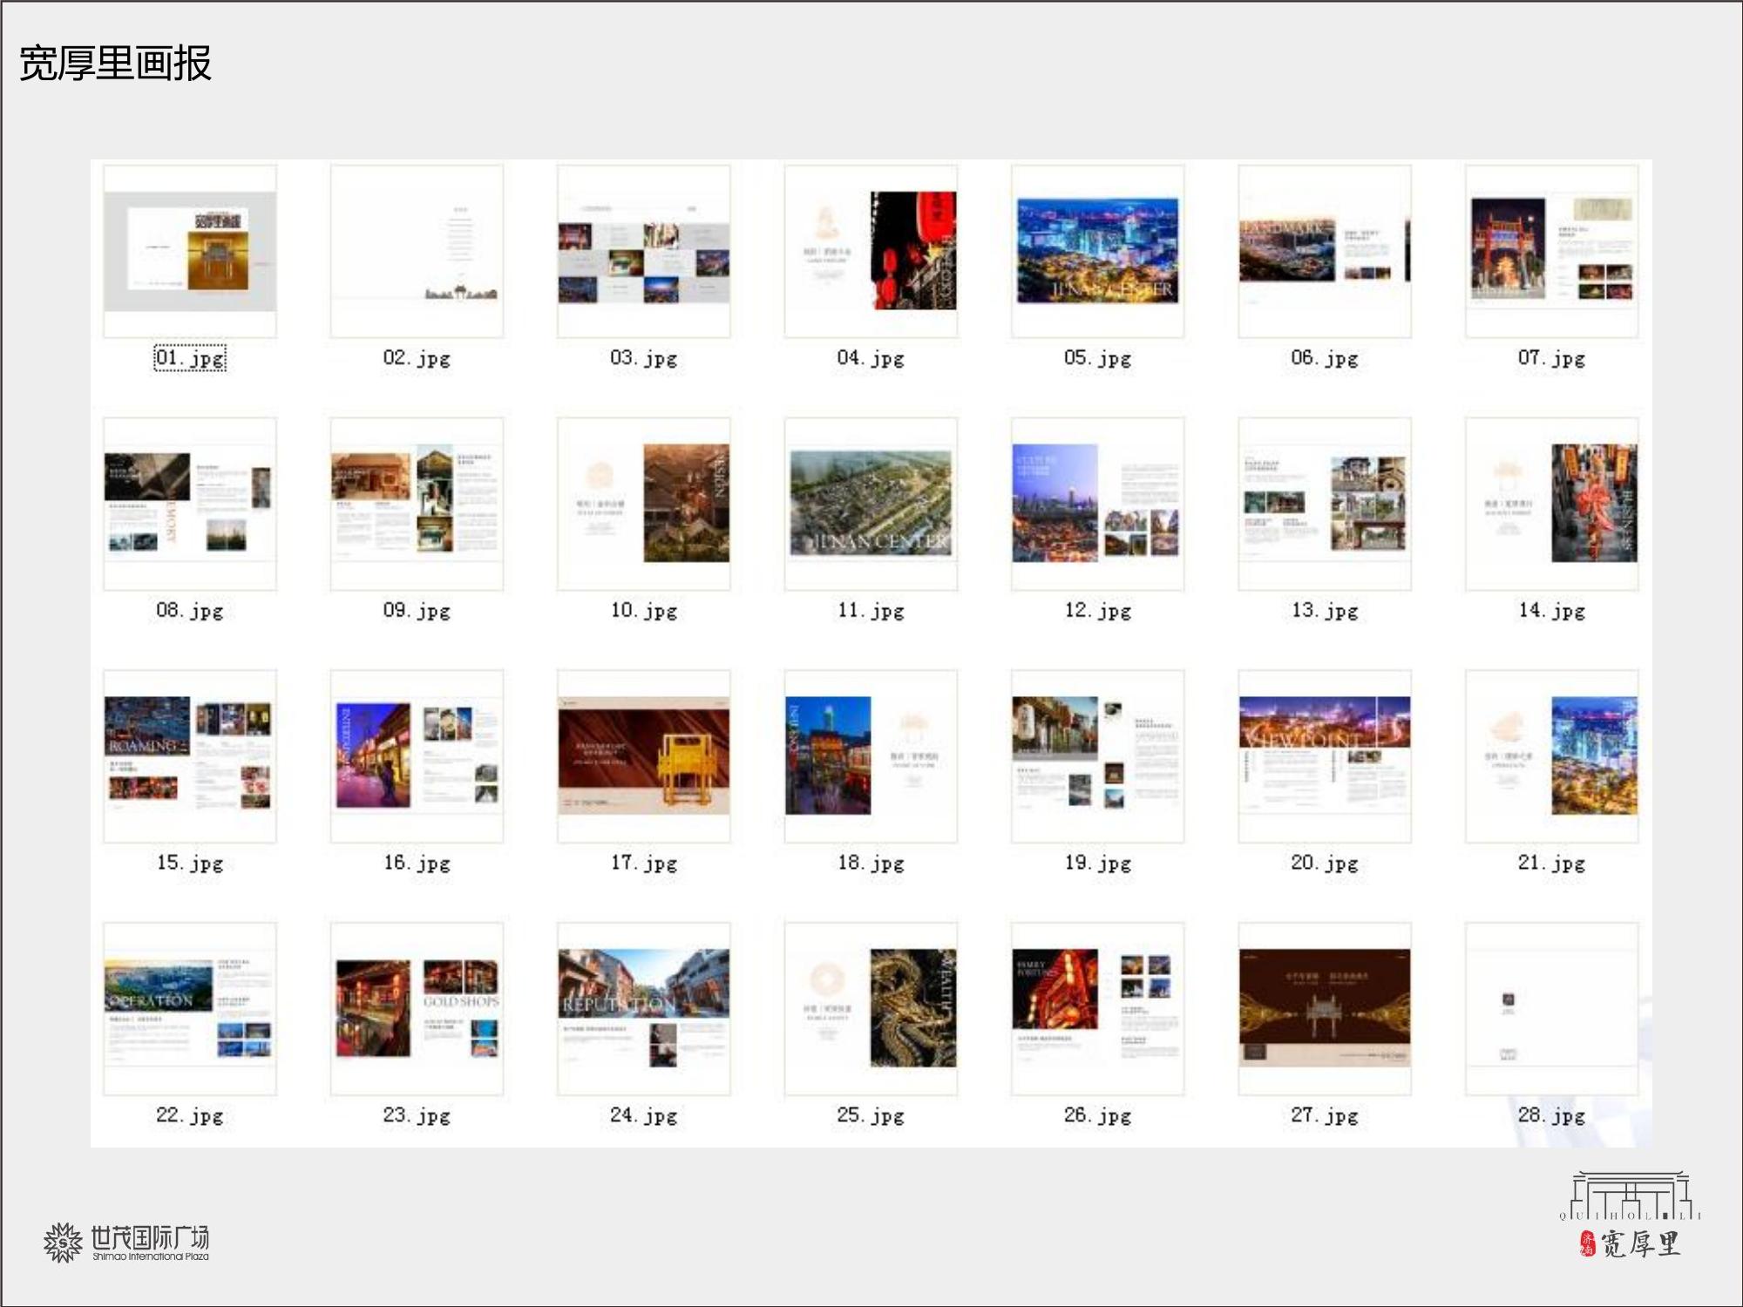Click the 宽厚里画报 title heading

(x=115, y=64)
